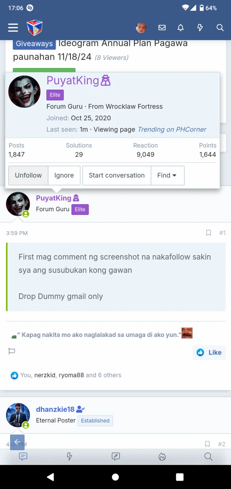Start conversation with PuyatKing
Screen dimensions: 231x489
click(116, 175)
